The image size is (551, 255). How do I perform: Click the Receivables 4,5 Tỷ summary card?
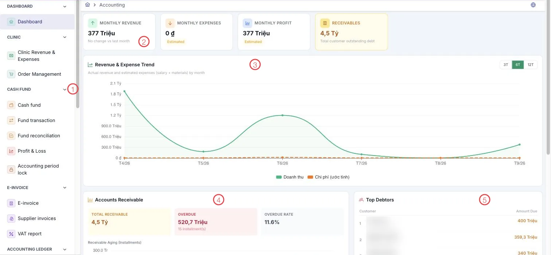click(351, 32)
